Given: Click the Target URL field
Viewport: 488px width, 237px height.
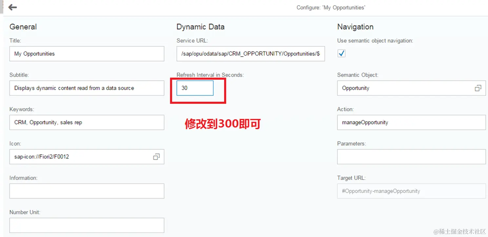Looking at the screenshot, I should pos(411,191).
